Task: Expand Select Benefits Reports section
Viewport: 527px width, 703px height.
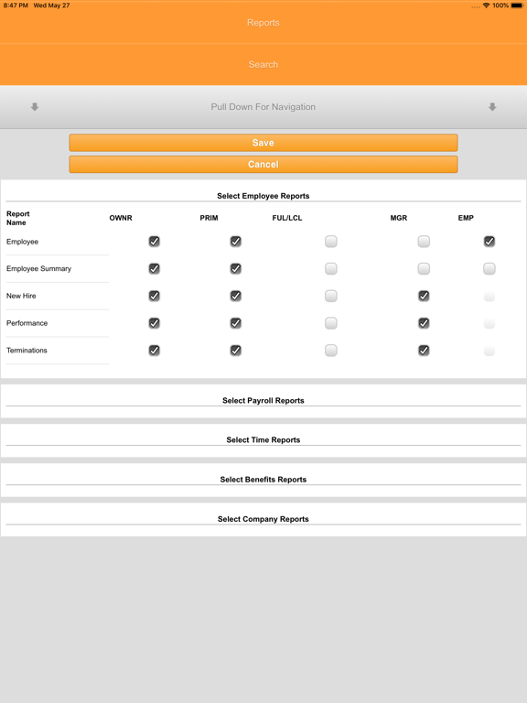Action: [263, 480]
